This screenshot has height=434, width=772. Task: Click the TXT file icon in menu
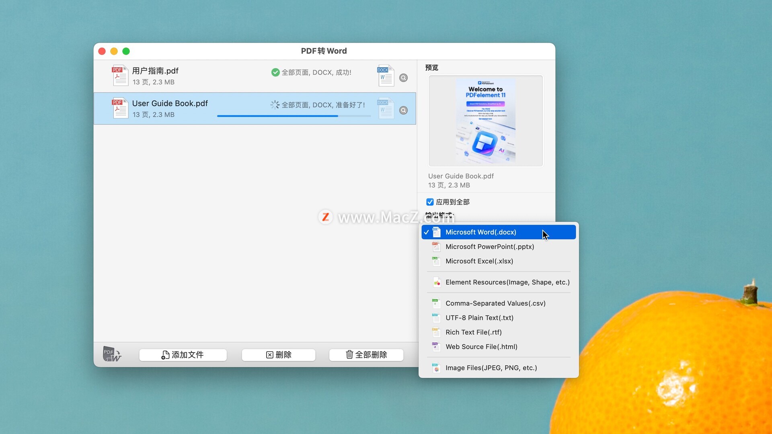pos(436,318)
